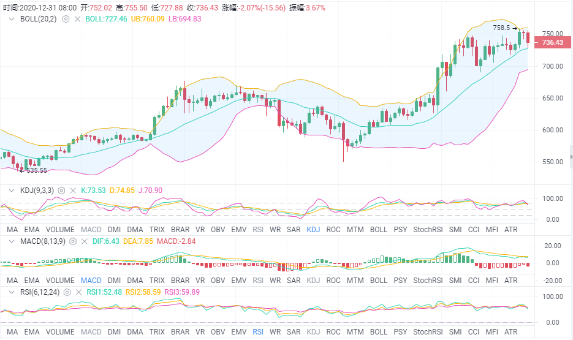Select MFI in RSI panel indicator row

[x=492, y=331]
